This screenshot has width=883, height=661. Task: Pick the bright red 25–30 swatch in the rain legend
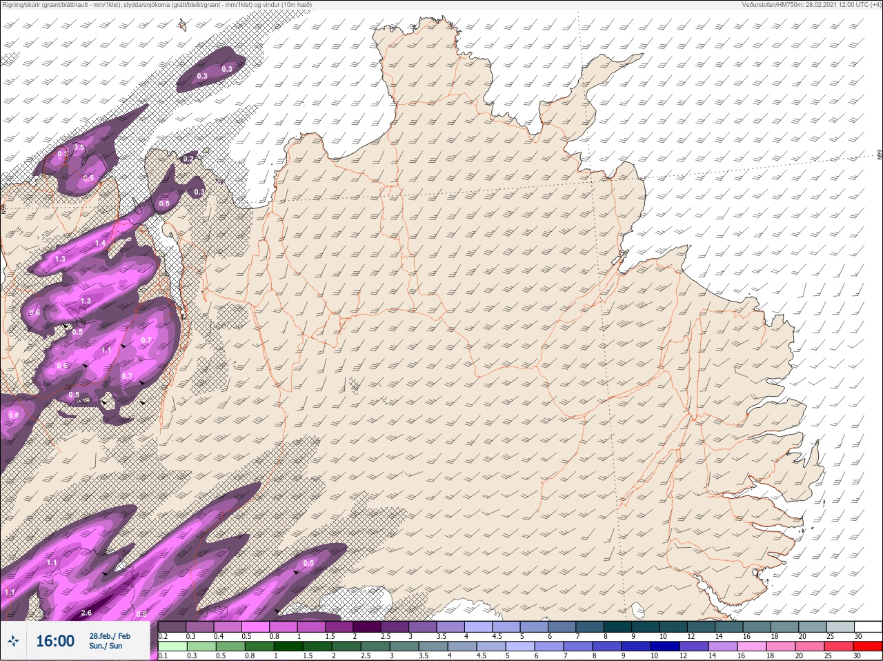coord(840,646)
